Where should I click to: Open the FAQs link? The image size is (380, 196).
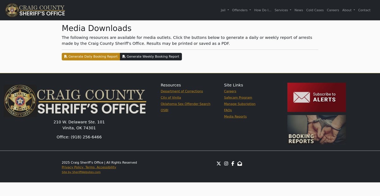228,110
